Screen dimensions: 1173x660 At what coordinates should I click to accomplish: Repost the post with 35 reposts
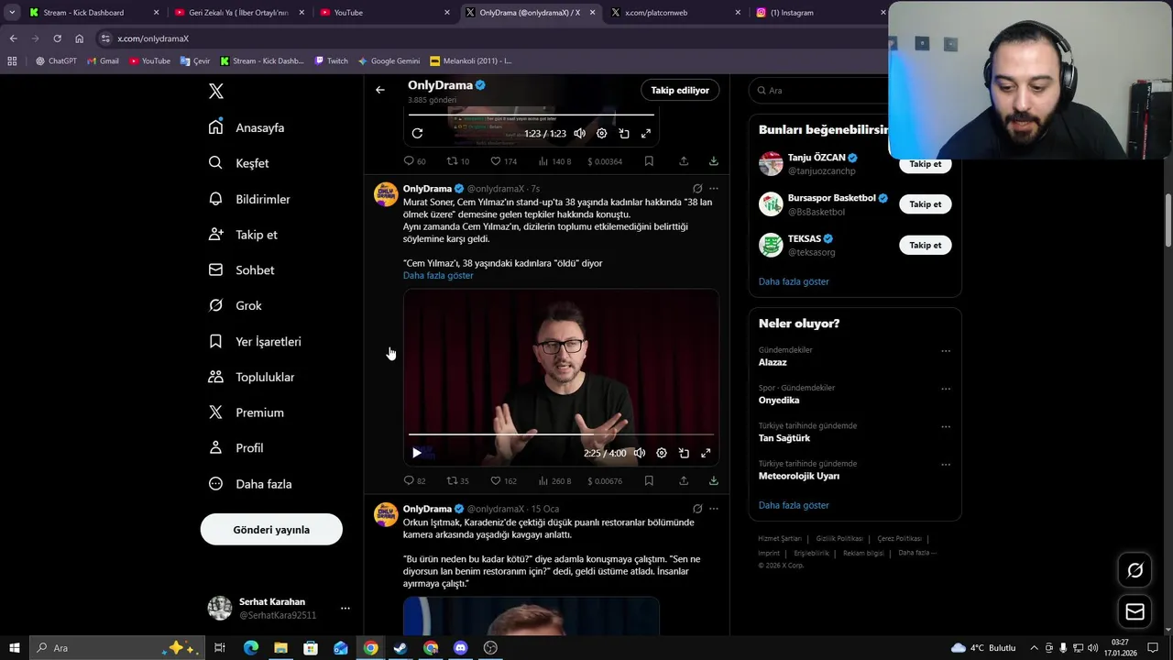[x=457, y=480]
